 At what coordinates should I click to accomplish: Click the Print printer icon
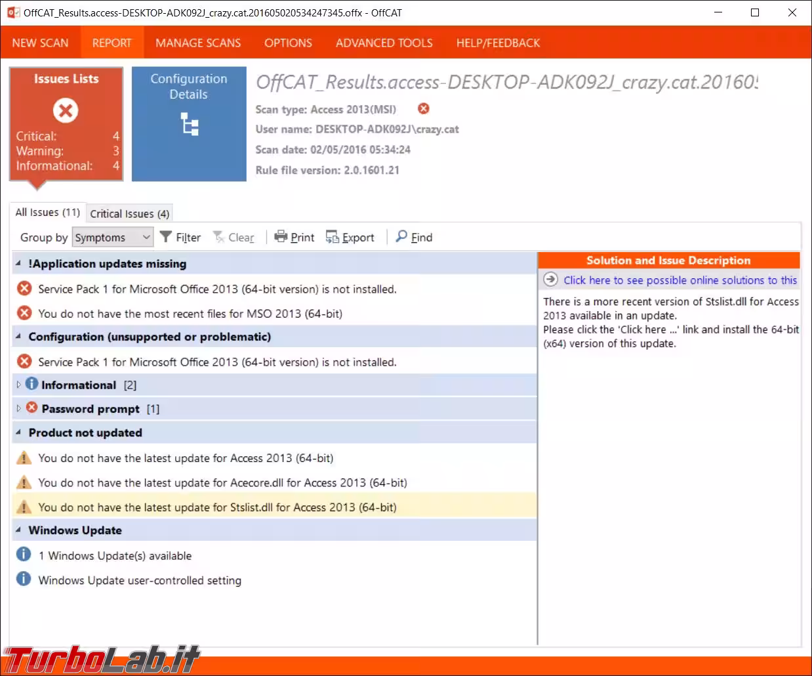point(281,237)
